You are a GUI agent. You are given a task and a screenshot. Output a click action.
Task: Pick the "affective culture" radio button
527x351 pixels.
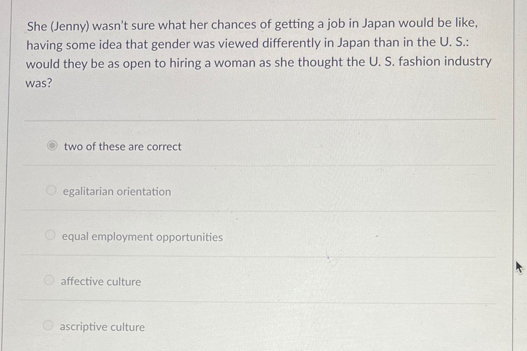click(x=49, y=280)
